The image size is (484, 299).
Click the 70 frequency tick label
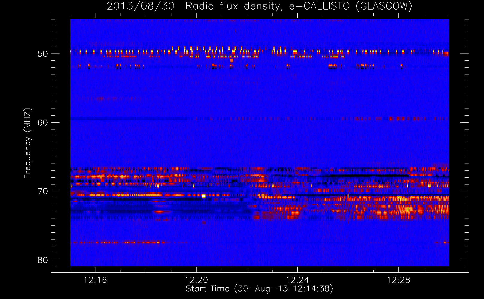(43, 191)
